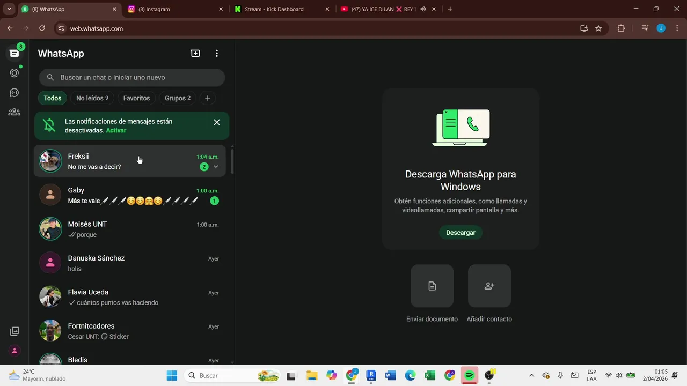The height and width of the screenshot is (386, 687).
Task: Open the tab search dropdown
Action: pyautogui.click(x=9, y=9)
